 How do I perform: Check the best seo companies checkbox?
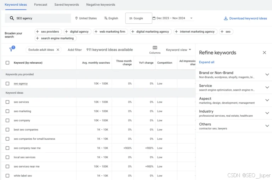click(7, 129)
